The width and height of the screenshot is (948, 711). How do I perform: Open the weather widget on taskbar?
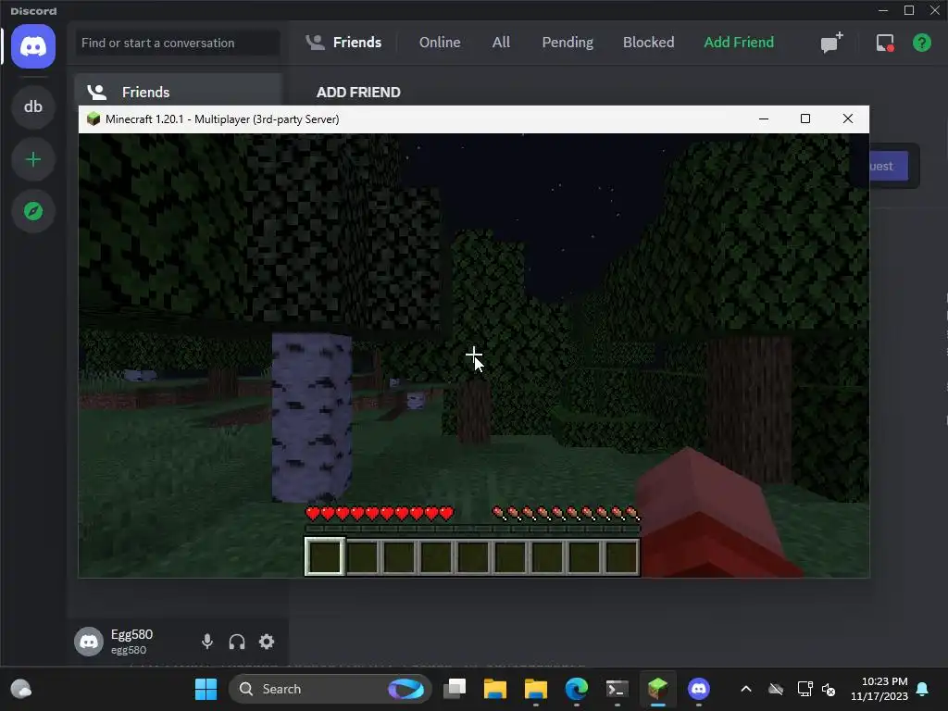click(x=21, y=689)
